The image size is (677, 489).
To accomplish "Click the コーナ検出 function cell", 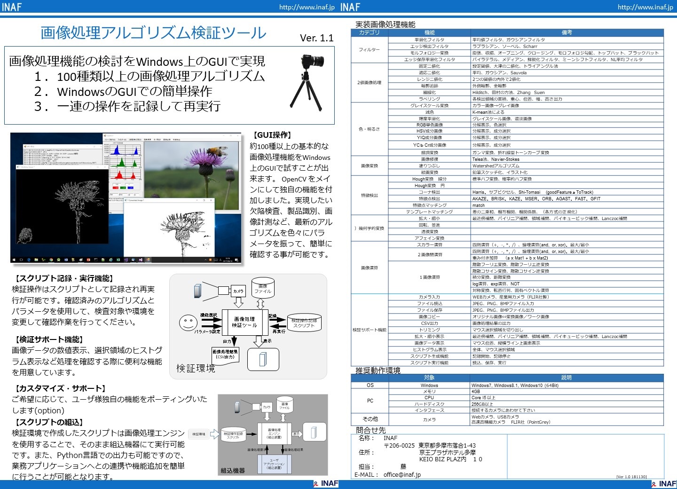I will coord(429,192).
